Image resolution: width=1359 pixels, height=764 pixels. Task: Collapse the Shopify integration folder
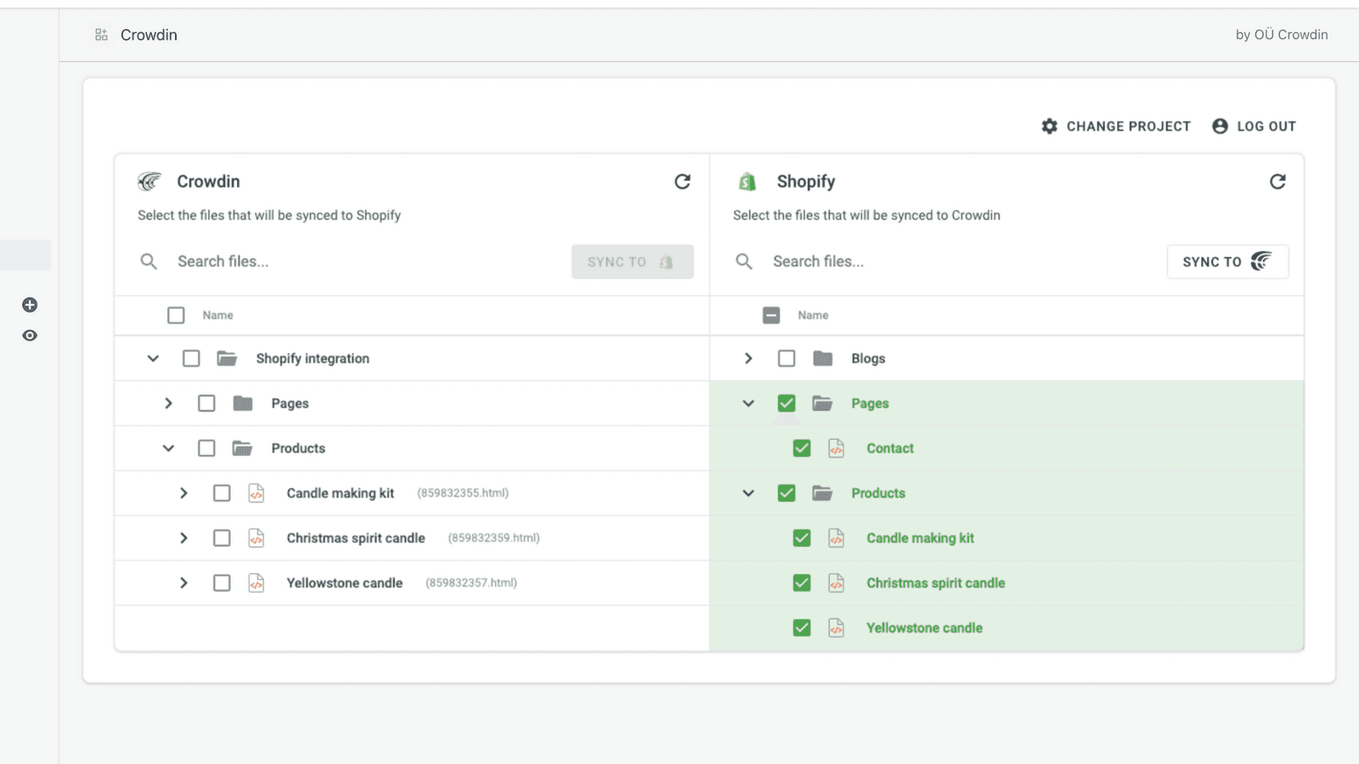(x=153, y=358)
